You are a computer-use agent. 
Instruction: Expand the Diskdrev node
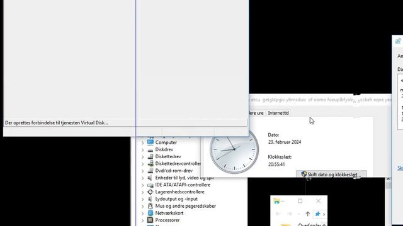(x=143, y=149)
